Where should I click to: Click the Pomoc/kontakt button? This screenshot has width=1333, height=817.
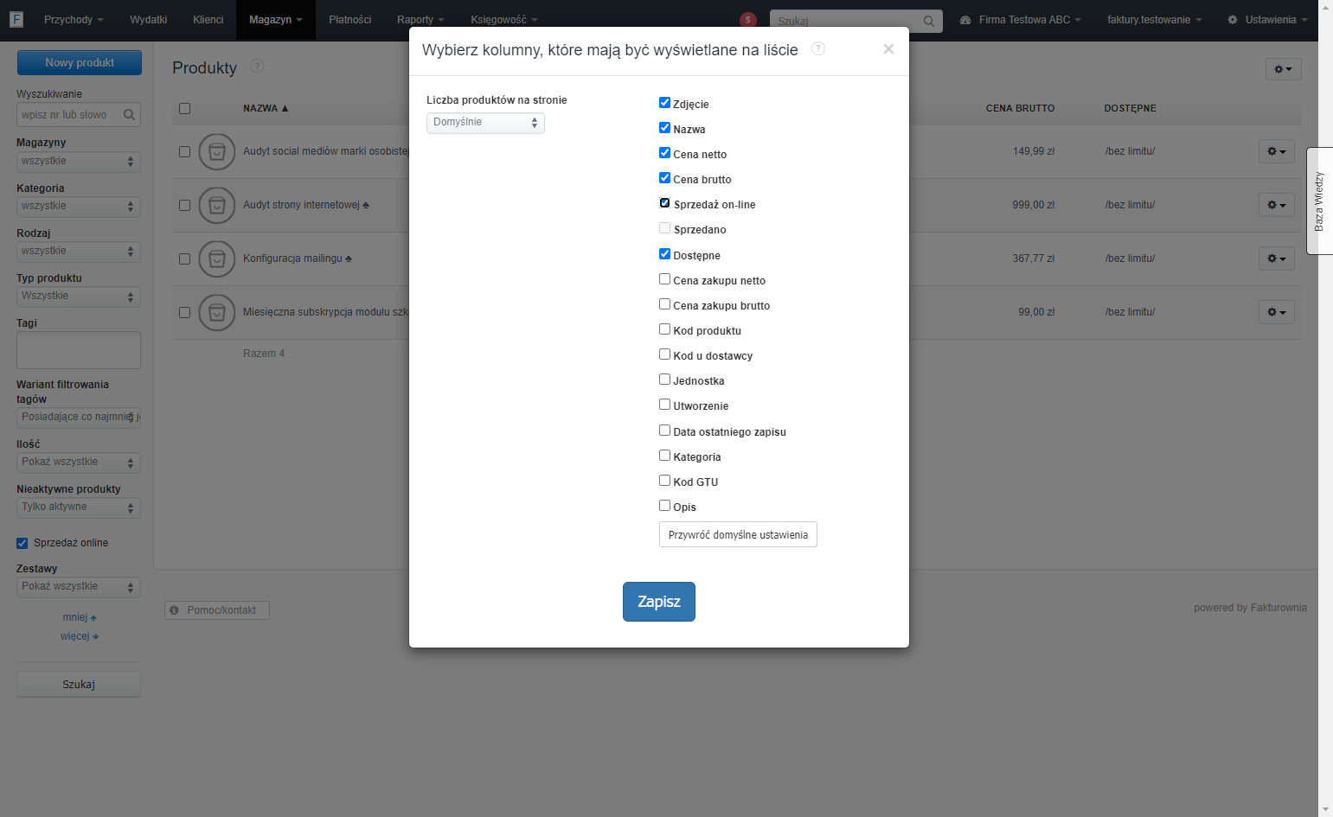217,610
